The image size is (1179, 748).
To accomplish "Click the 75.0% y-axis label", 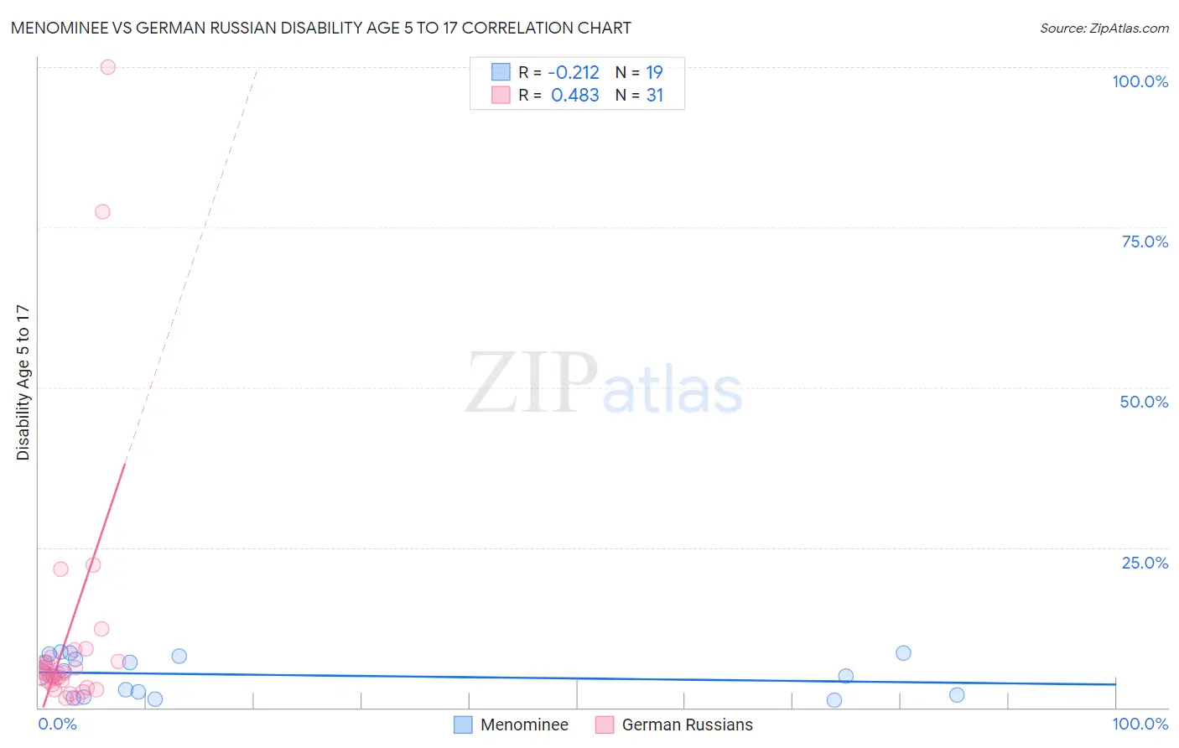I will [1145, 242].
